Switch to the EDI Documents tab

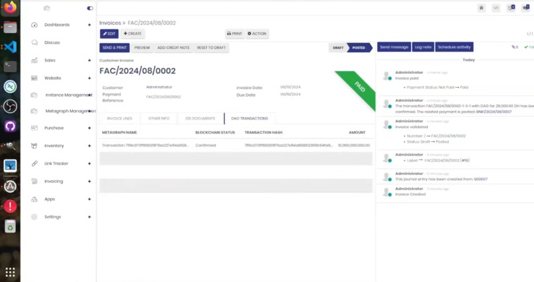click(x=200, y=118)
